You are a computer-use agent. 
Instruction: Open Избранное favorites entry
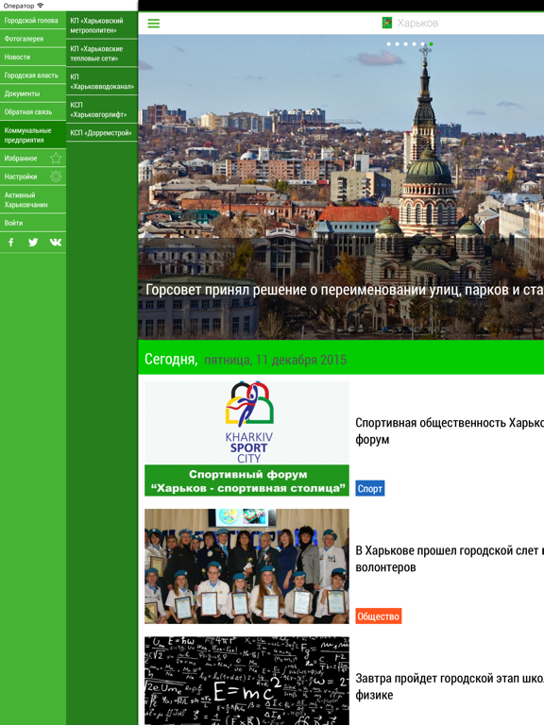pos(33,159)
